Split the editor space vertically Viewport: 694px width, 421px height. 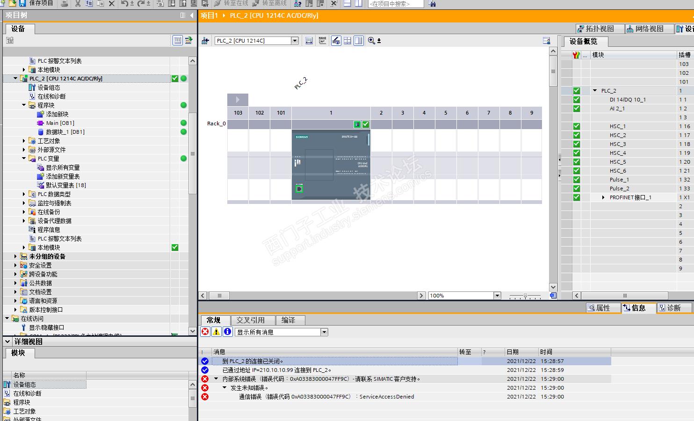(x=358, y=3)
